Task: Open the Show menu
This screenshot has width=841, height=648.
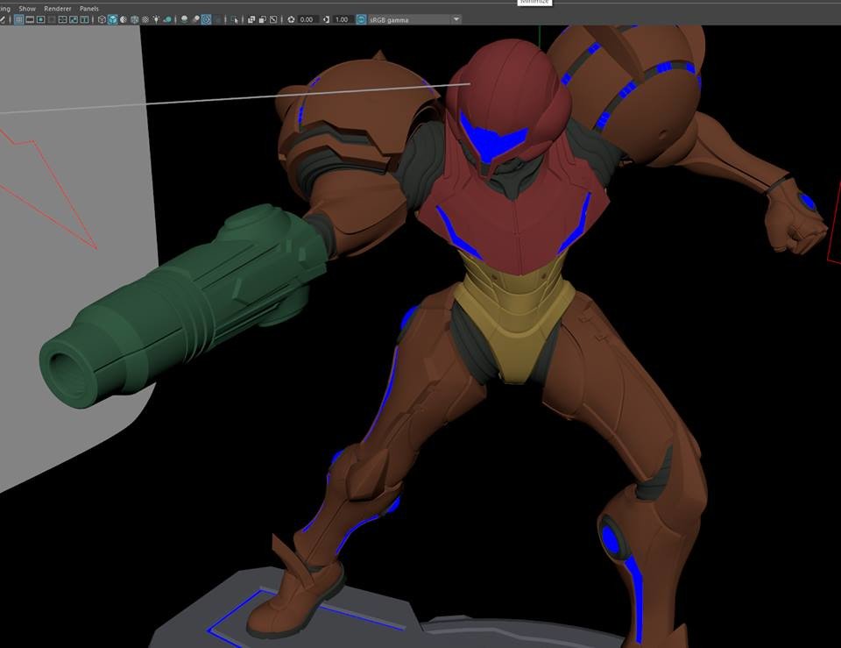Action: coord(27,9)
